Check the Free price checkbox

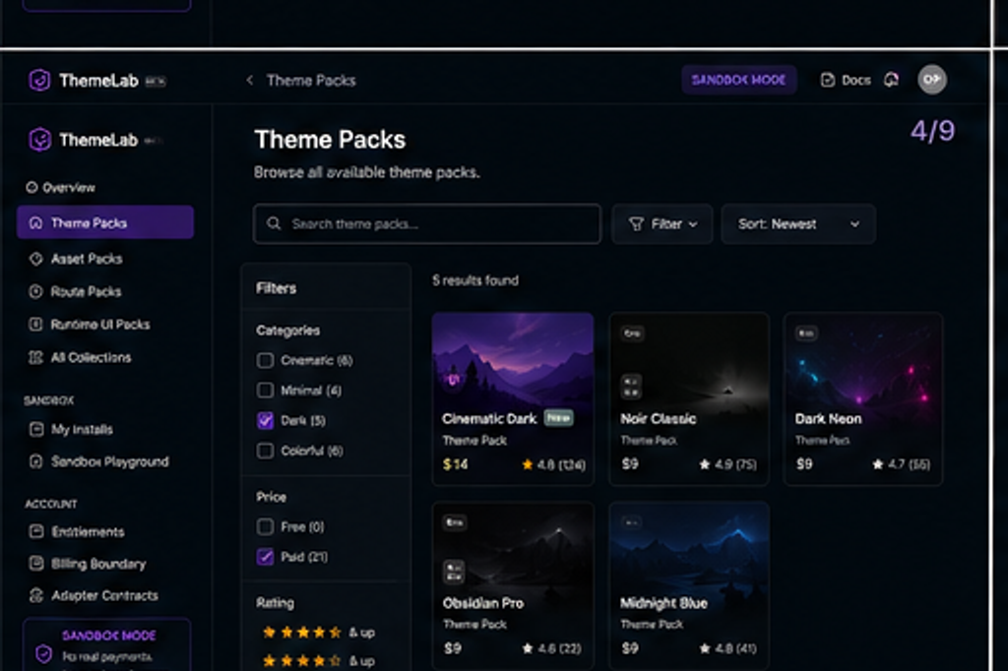[265, 527]
